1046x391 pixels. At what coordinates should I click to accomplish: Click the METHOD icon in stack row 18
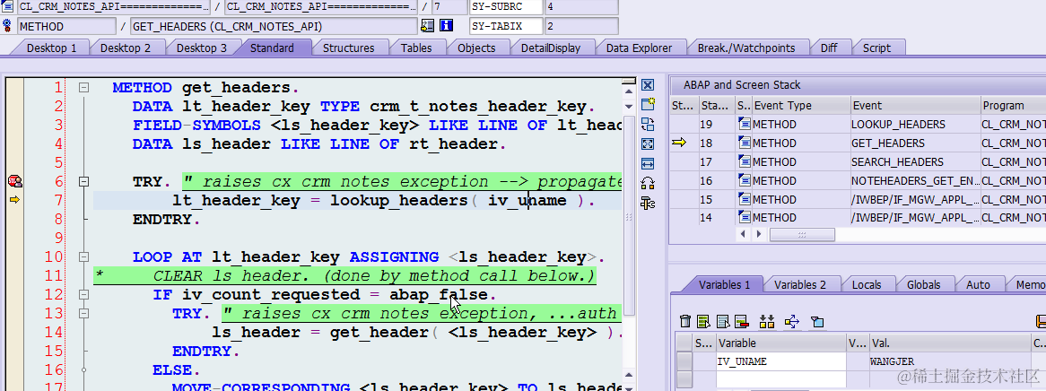(745, 143)
